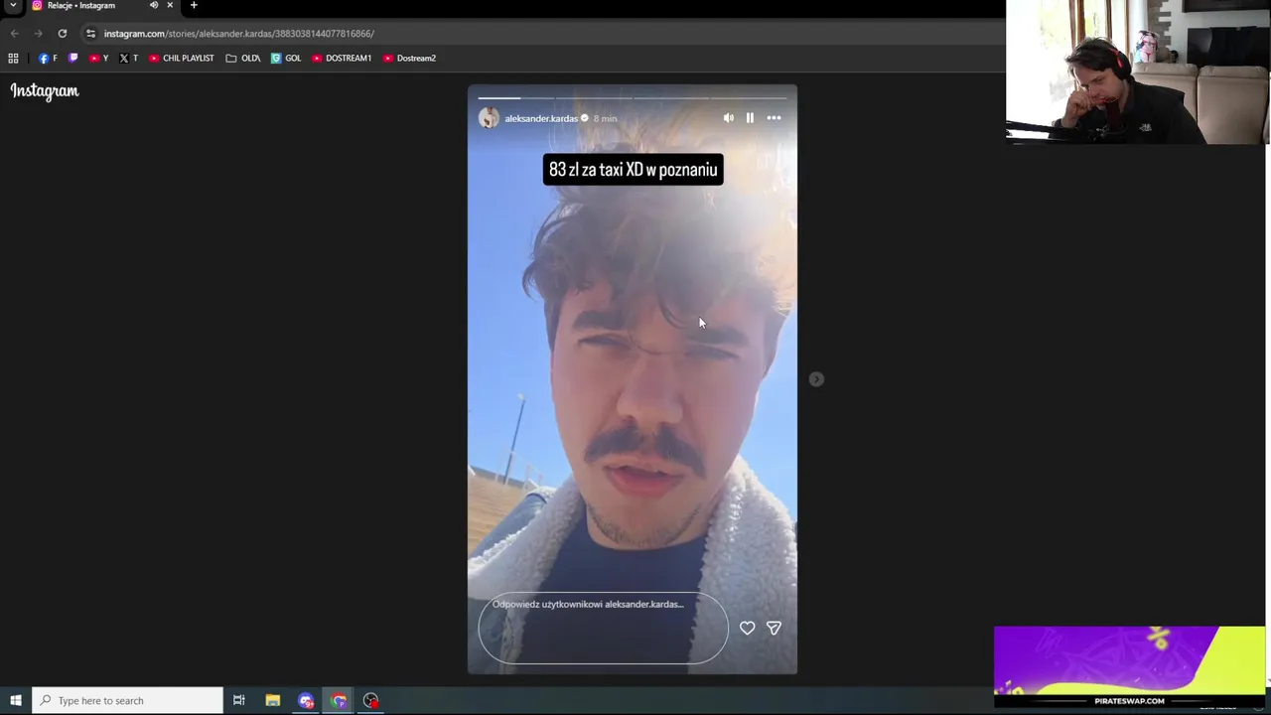Open aleksander.kardas username link
The height and width of the screenshot is (715, 1271).
541,118
